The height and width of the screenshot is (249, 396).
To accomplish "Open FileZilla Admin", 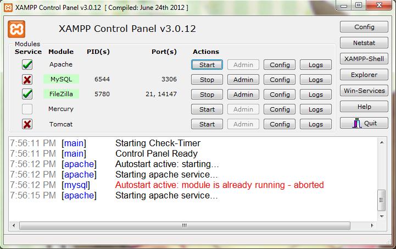I will point(243,95).
